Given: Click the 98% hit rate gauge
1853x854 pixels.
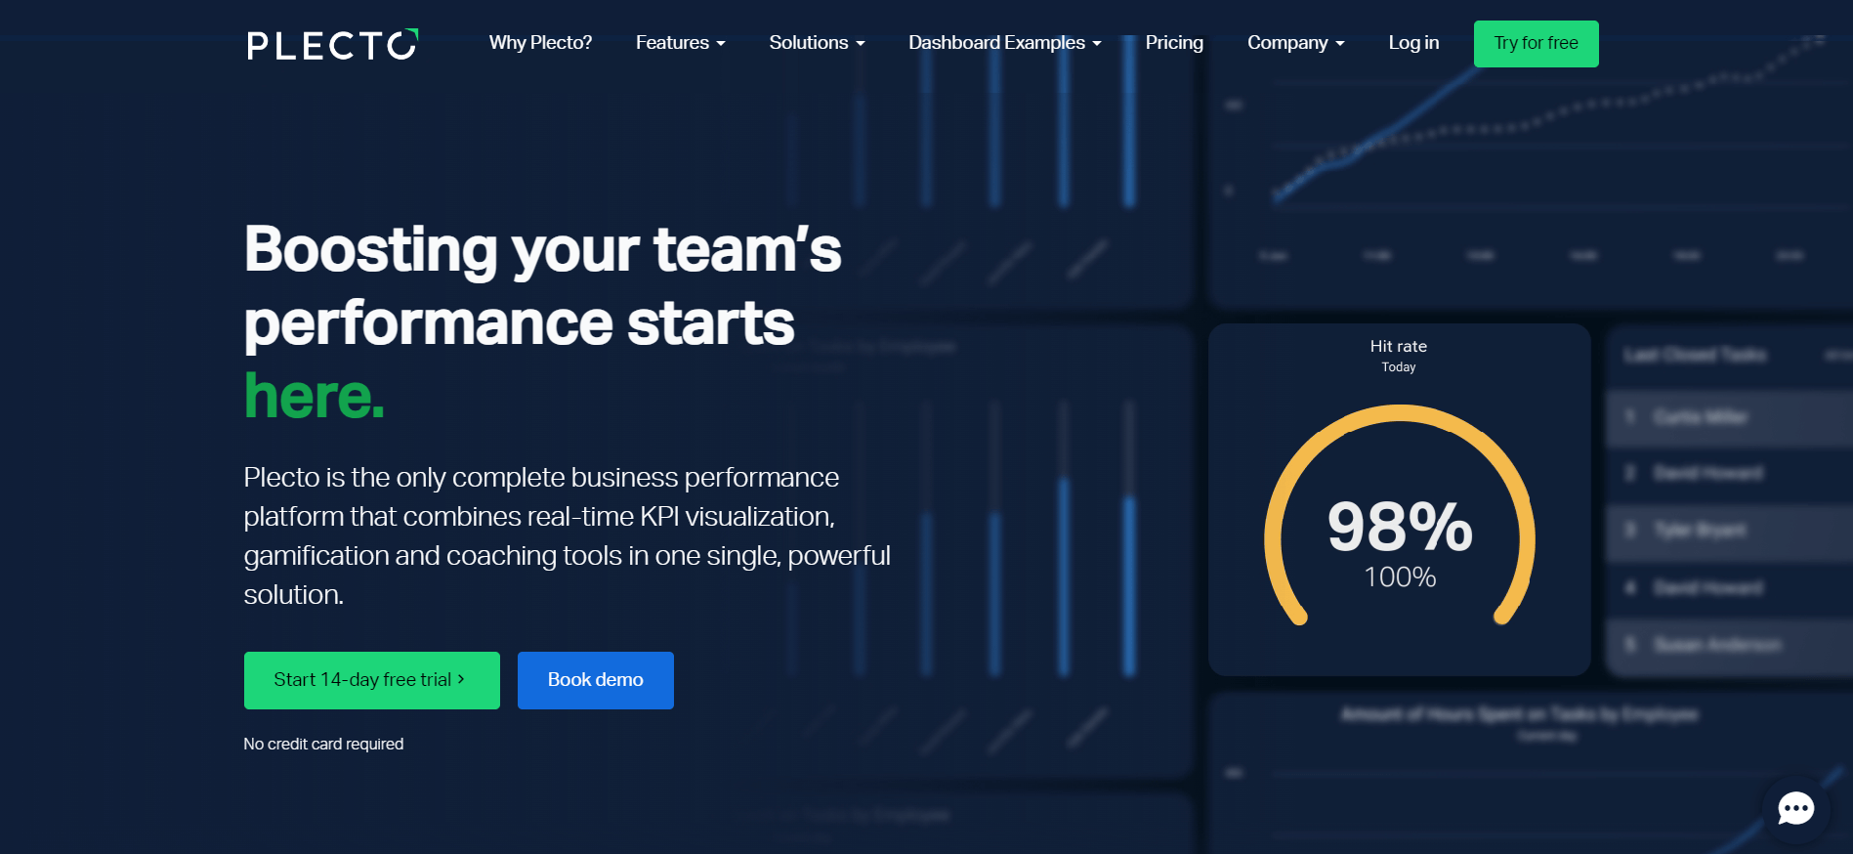Looking at the screenshot, I should pos(1400,515).
